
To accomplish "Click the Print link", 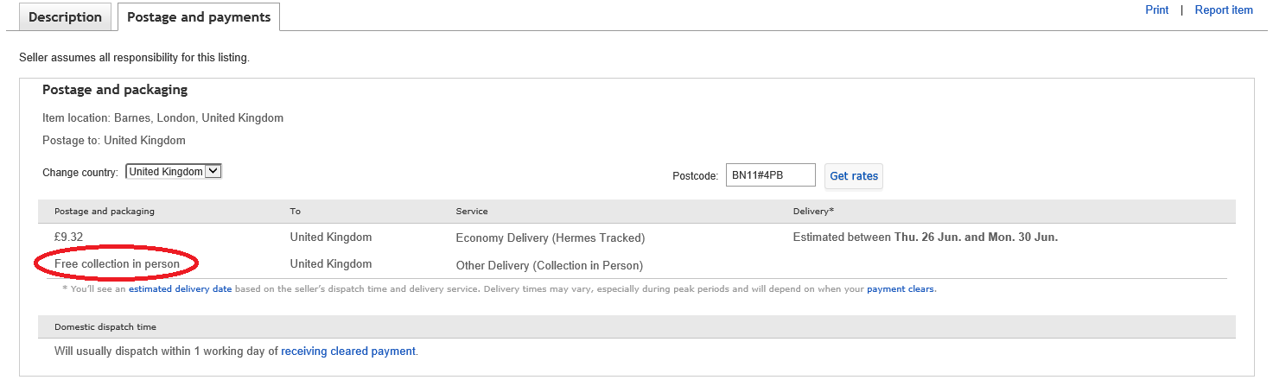I will click(1156, 10).
